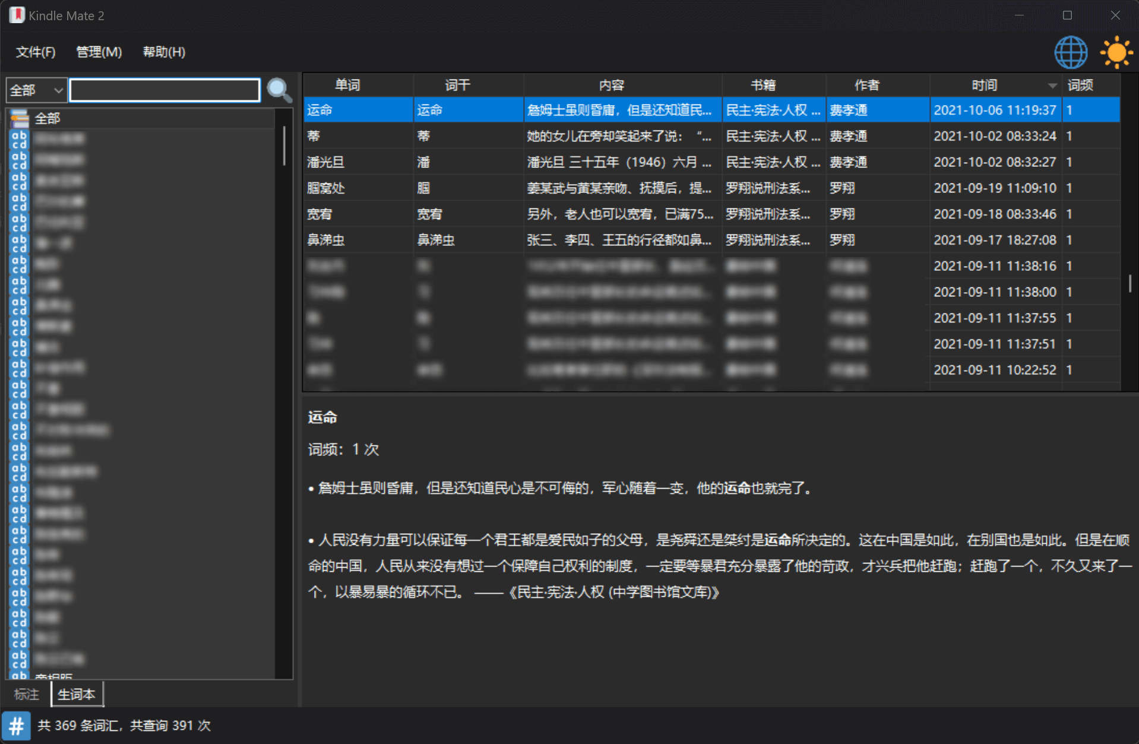Open the 帮助(H) menu

(164, 52)
